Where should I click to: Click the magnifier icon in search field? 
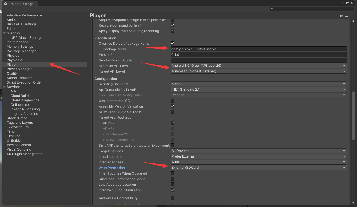272,9
